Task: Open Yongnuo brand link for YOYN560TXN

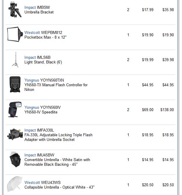Action: point(32,80)
